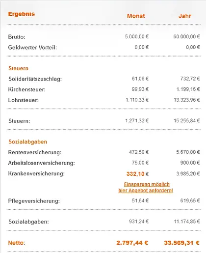Click the monthly Brutto value 5.000,00 €
The height and width of the screenshot is (253, 206).
(137, 36)
